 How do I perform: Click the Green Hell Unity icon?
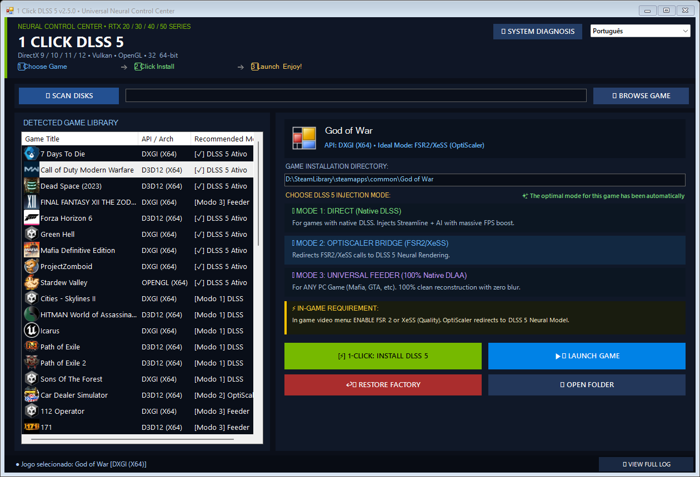[31, 234]
